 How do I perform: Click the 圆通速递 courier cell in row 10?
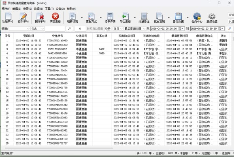(x=81, y=79)
